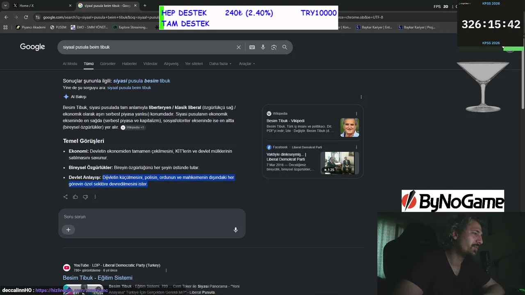
Task: Click the 'Bireysel Özgürlükler:' bullet label
Action: point(91,168)
